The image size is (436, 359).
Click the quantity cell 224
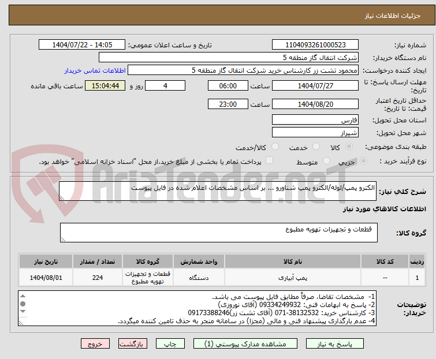click(x=98, y=277)
